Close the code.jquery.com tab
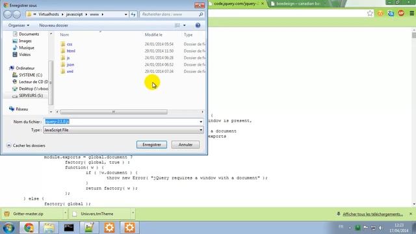 [263, 4]
